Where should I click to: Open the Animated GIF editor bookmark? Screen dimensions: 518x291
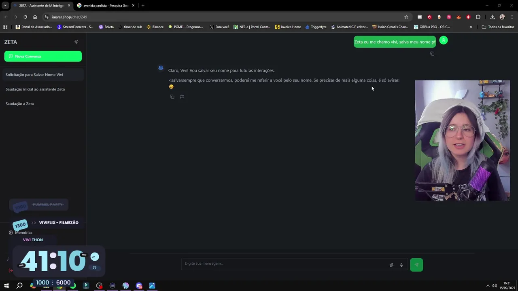point(349,27)
